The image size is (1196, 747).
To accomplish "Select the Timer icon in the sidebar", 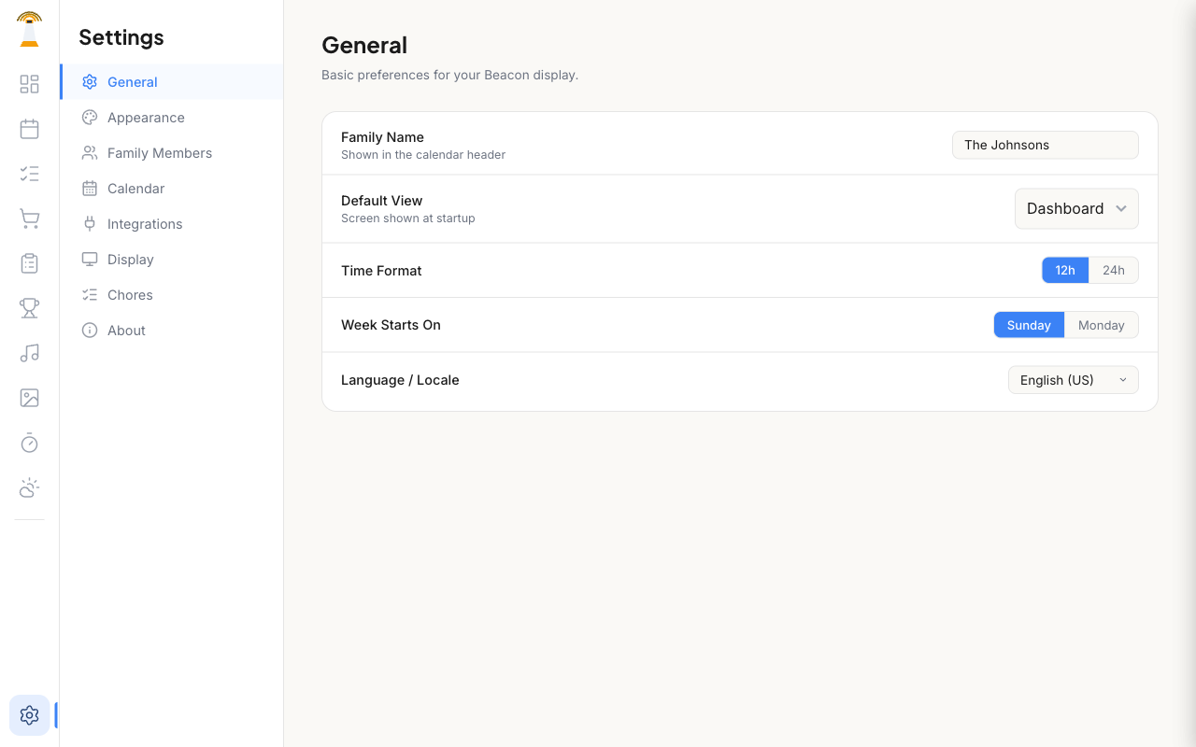I will 29,443.
